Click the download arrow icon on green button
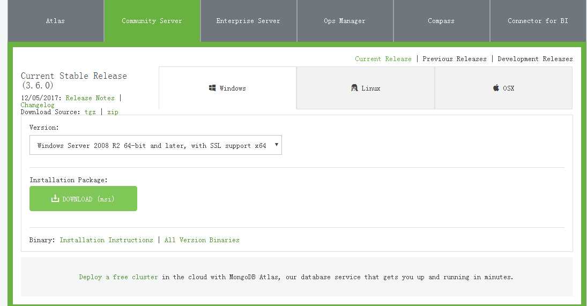The height and width of the screenshot is (306, 587). 55,198
